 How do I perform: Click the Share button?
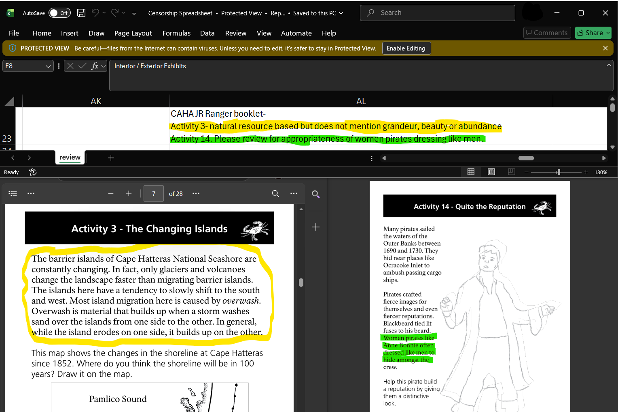(x=593, y=33)
